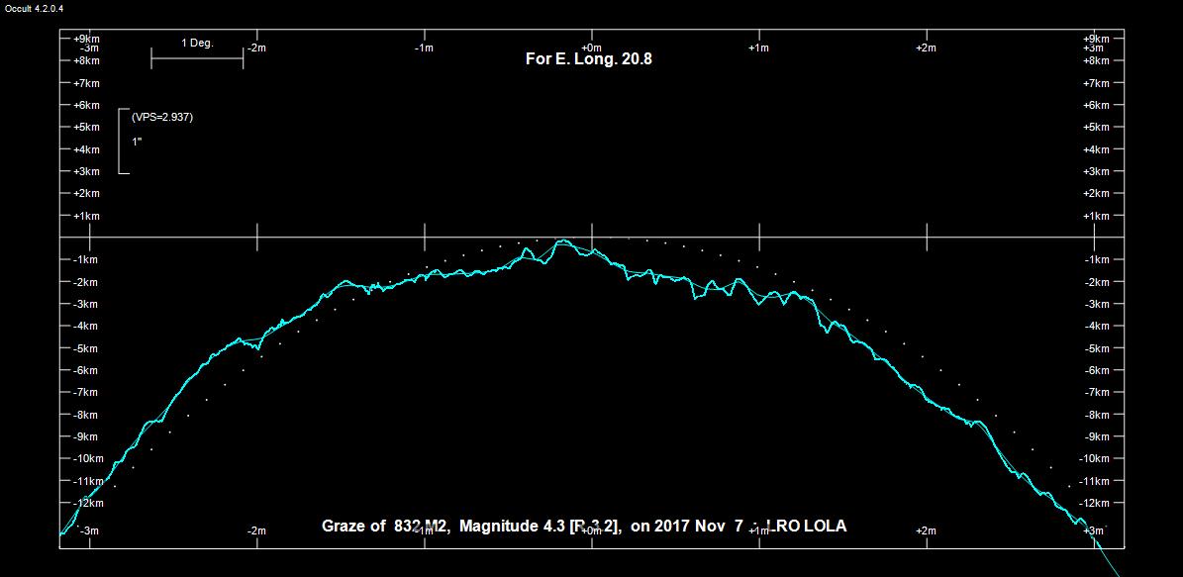Click the +0m tick label at top axis

(x=591, y=48)
